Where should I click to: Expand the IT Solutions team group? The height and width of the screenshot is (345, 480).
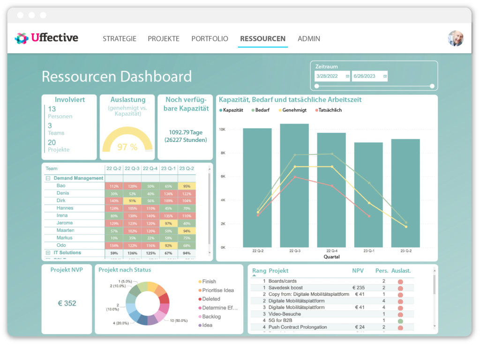pyautogui.click(x=48, y=253)
